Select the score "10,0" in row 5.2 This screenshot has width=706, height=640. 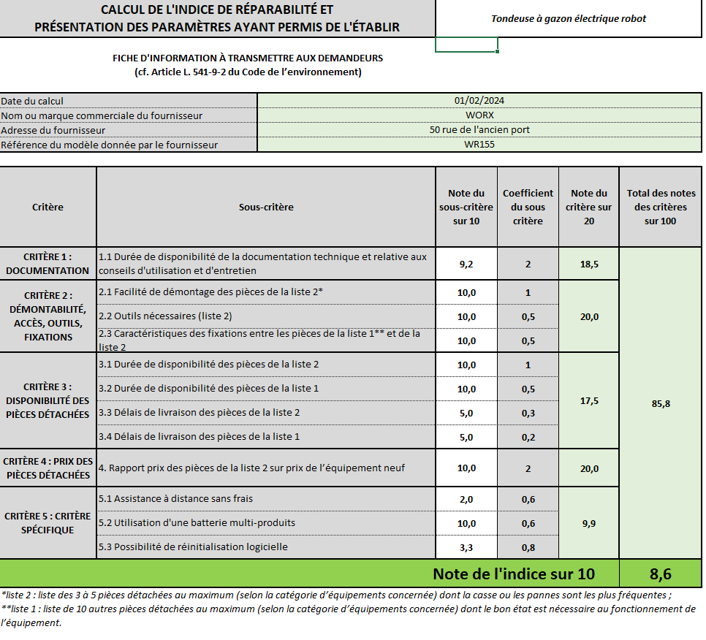coord(466,523)
